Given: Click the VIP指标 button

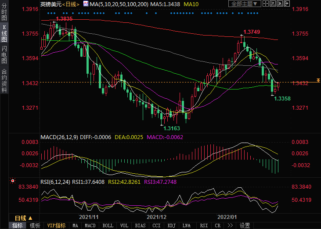Looking at the screenshot, I should pyautogui.click(x=56, y=225).
